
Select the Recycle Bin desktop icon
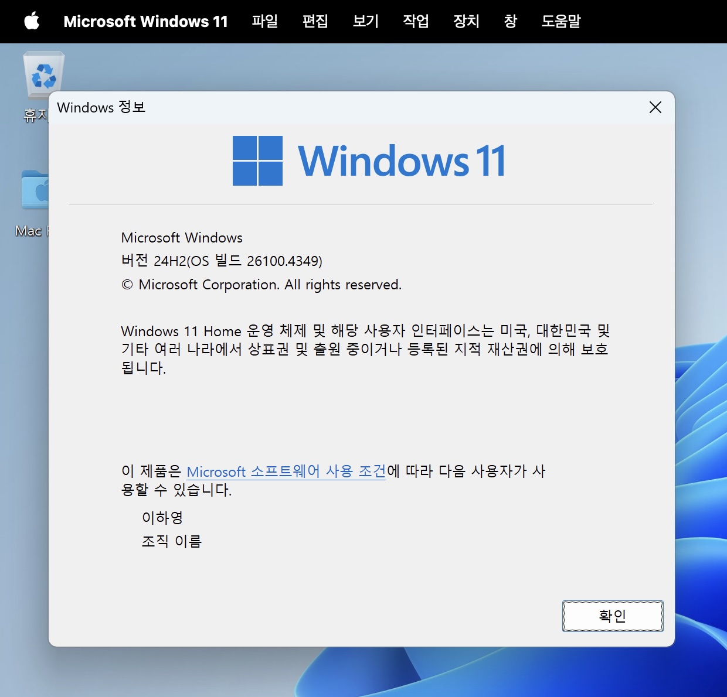tap(43, 74)
